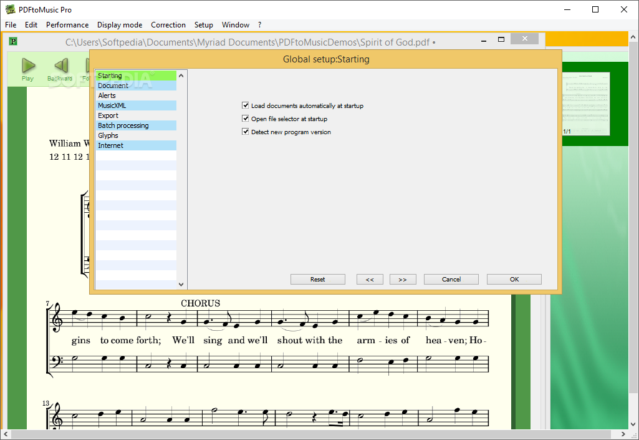Click the PDFtoMusic Pro title bar icon
Image resolution: width=639 pixels, height=440 pixels.
(x=10, y=9)
